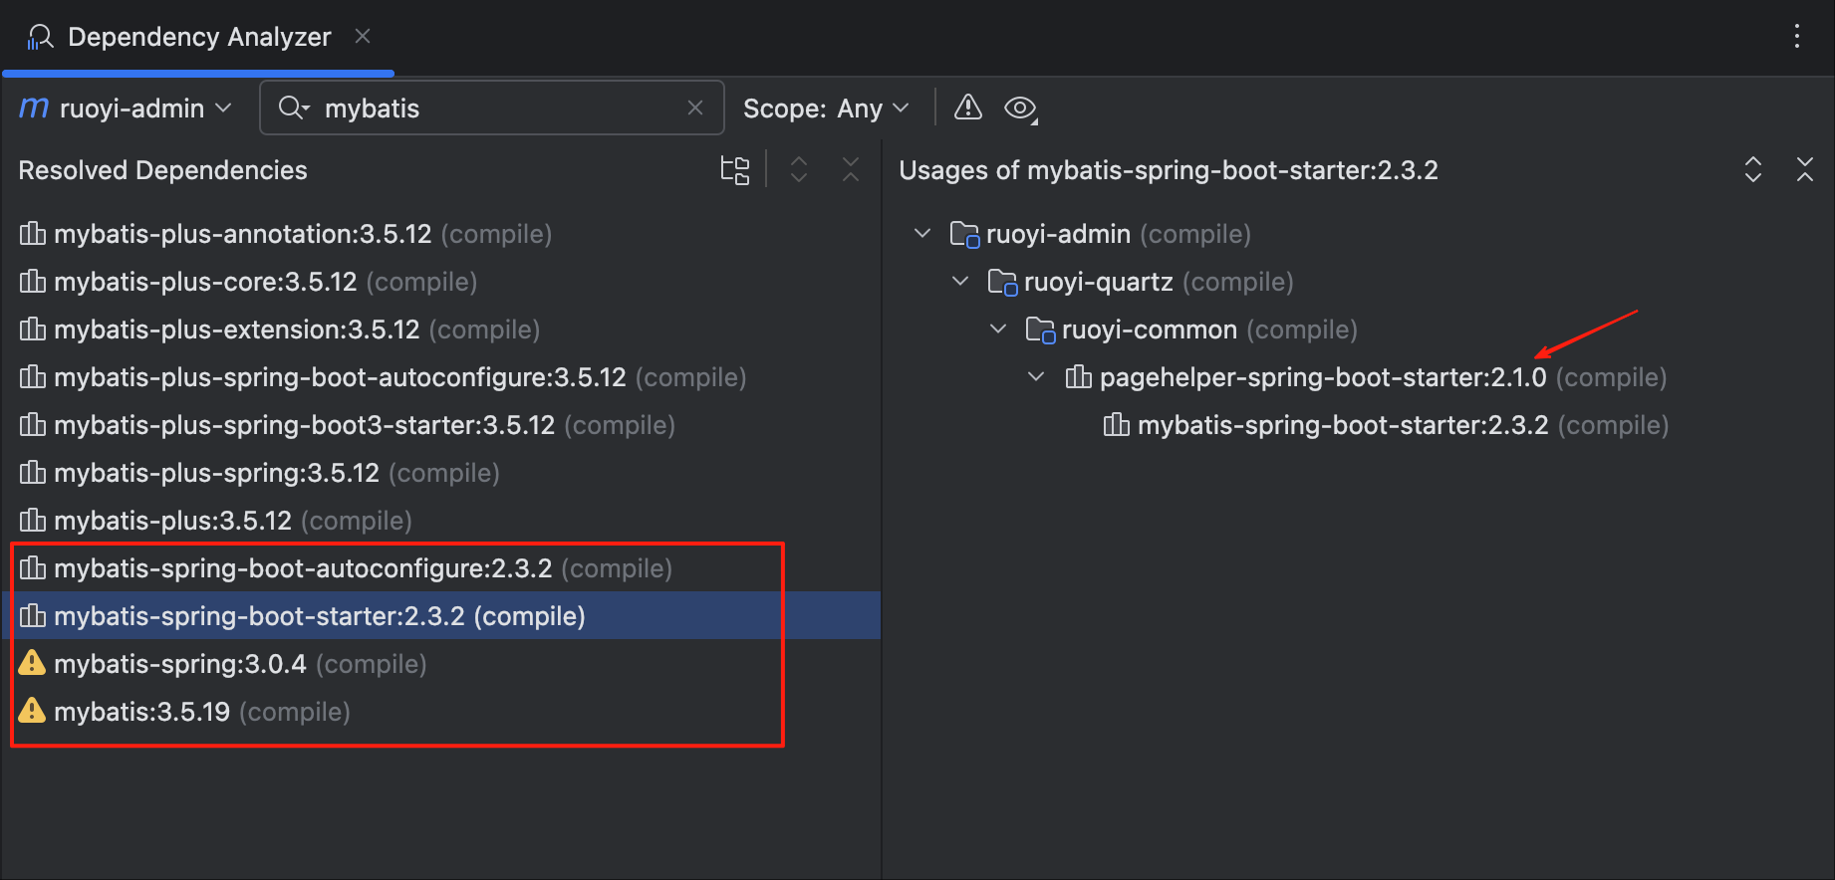Expand all in Resolved Dependencies panel
Viewport: 1835px width, 880px height.
(x=798, y=170)
